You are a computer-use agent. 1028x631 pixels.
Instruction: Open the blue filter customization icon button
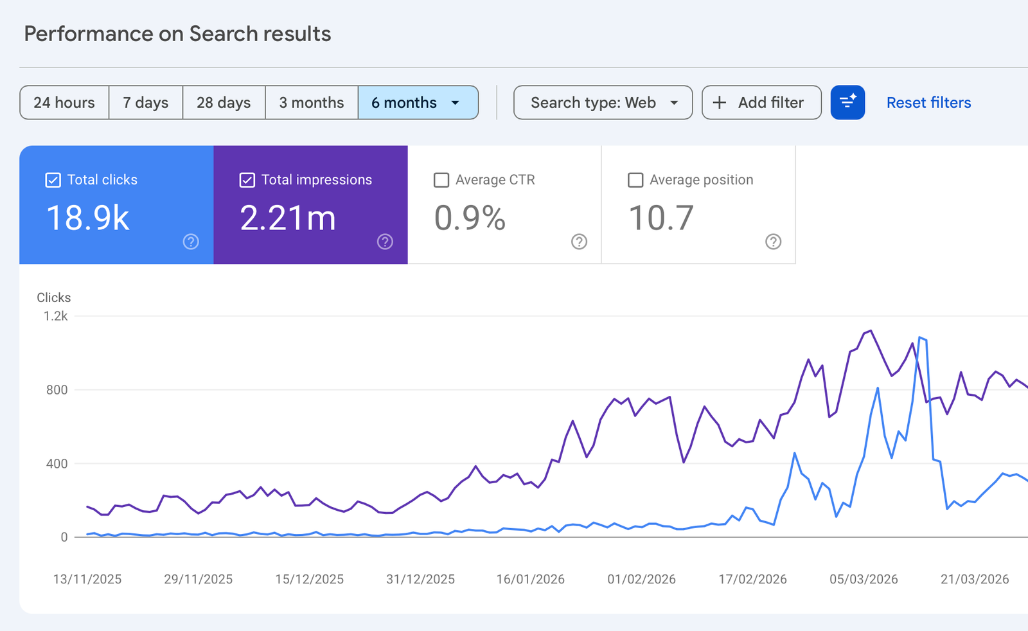pos(847,102)
